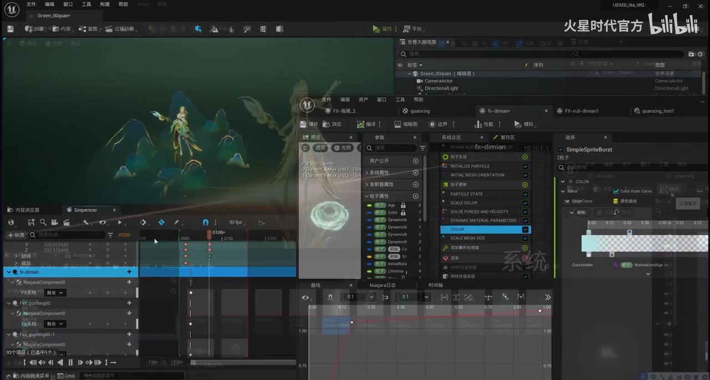Toggle the INITIALIZE PARTICLE module checkbox

(x=525, y=166)
